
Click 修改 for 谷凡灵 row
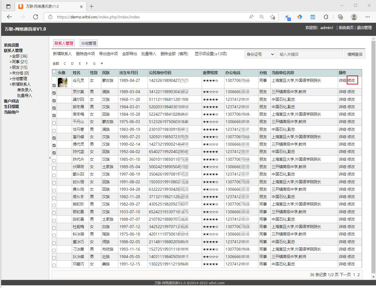pyautogui.click(x=351, y=80)
